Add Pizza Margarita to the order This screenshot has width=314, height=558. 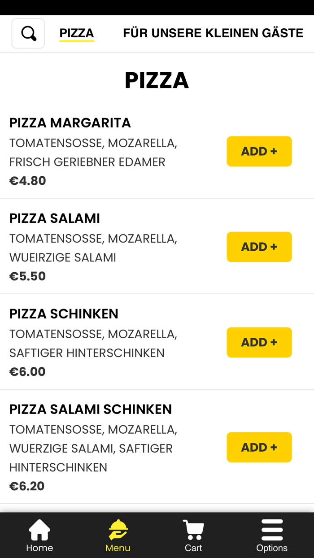pyautogui.click(x=259, y=151)
